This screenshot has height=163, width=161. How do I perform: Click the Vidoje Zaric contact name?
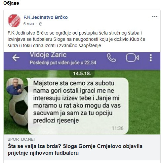click(48, 55)
